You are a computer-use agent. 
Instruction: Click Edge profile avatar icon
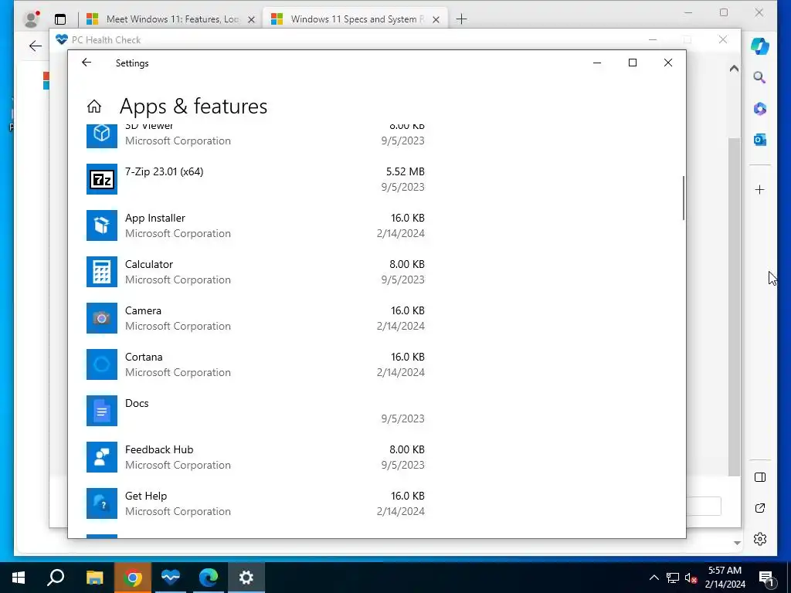31,19
